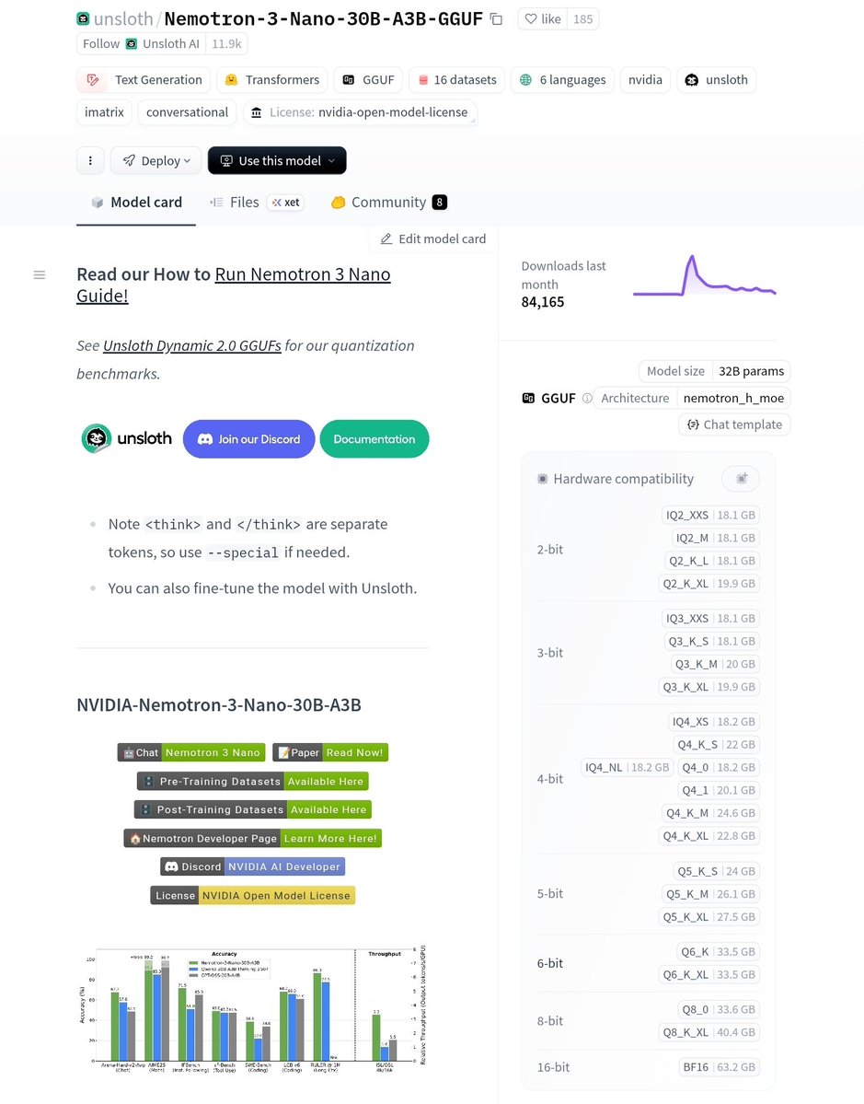Select the Q4_K_M 24.6 GB quantization
Image resolution: width=864 pixels, height=1104 pixels.
click(x=710, y=813)
